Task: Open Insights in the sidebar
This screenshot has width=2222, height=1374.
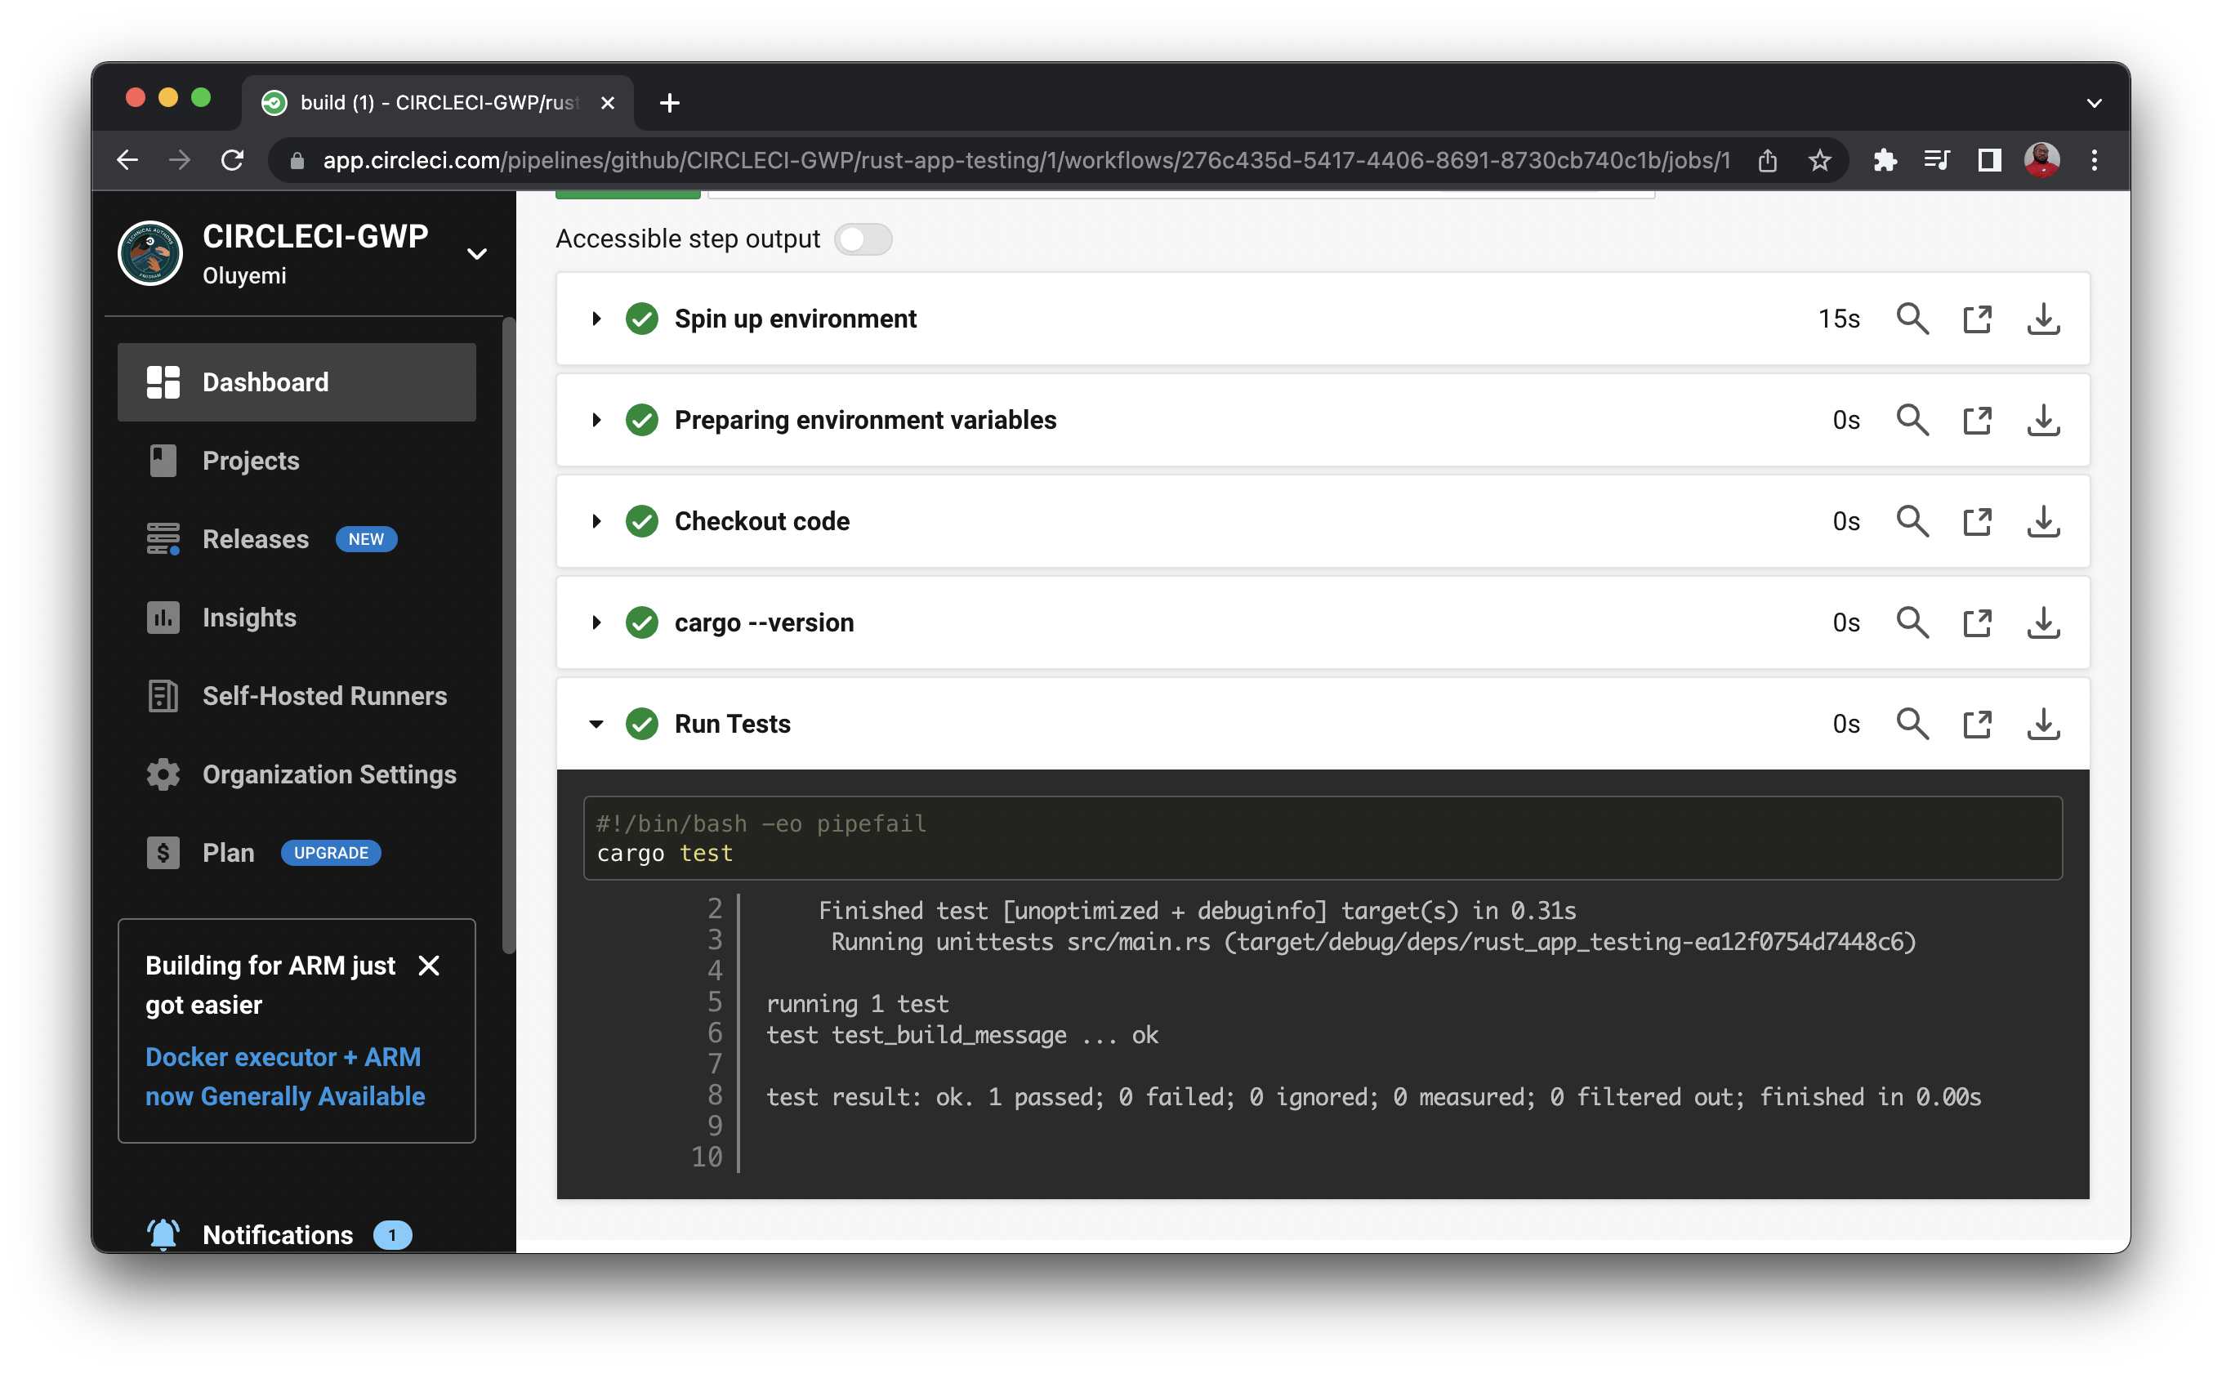Action: [249, 618]
